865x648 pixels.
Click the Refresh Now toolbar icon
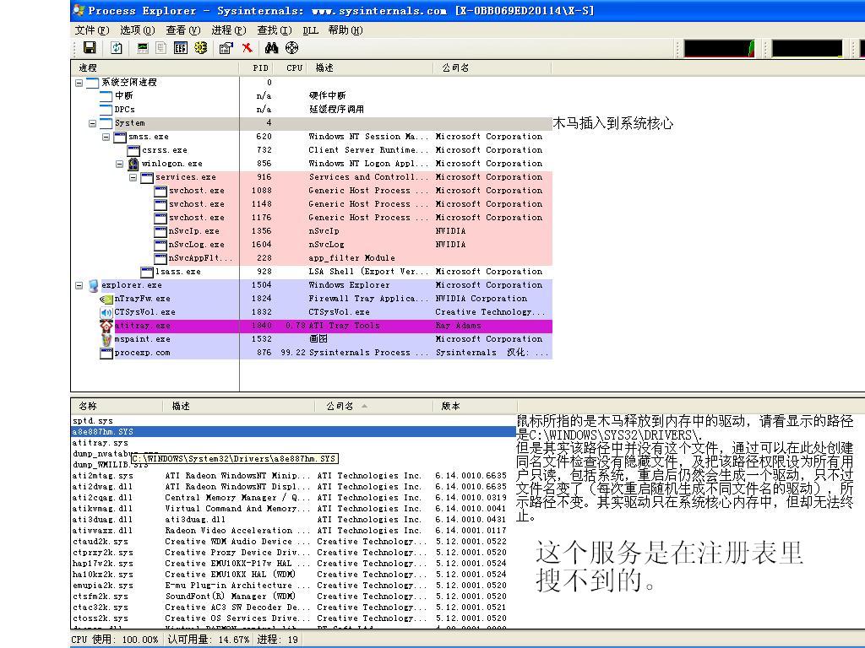click(x=117, y=48)
